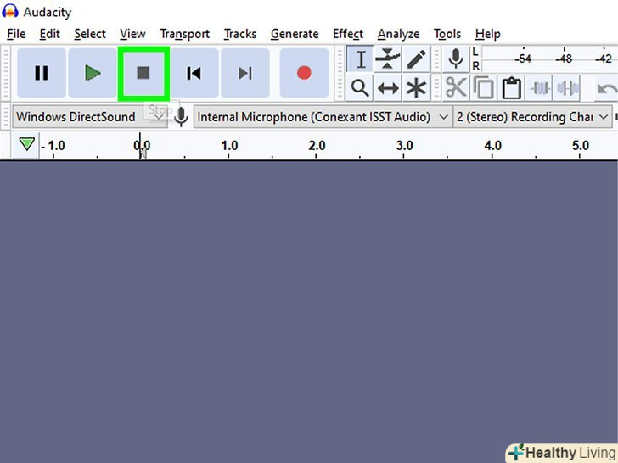Open the Tools menu
Image resolution: width=618 pixels, height=463 pixels.
[x=447, y=34]
